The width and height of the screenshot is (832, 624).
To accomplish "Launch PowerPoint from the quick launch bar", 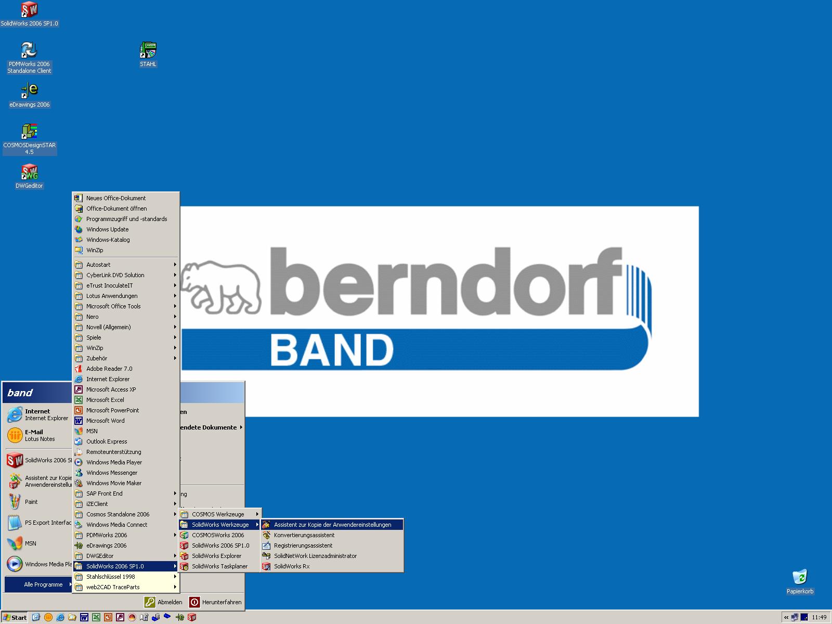I will point(108,617).
